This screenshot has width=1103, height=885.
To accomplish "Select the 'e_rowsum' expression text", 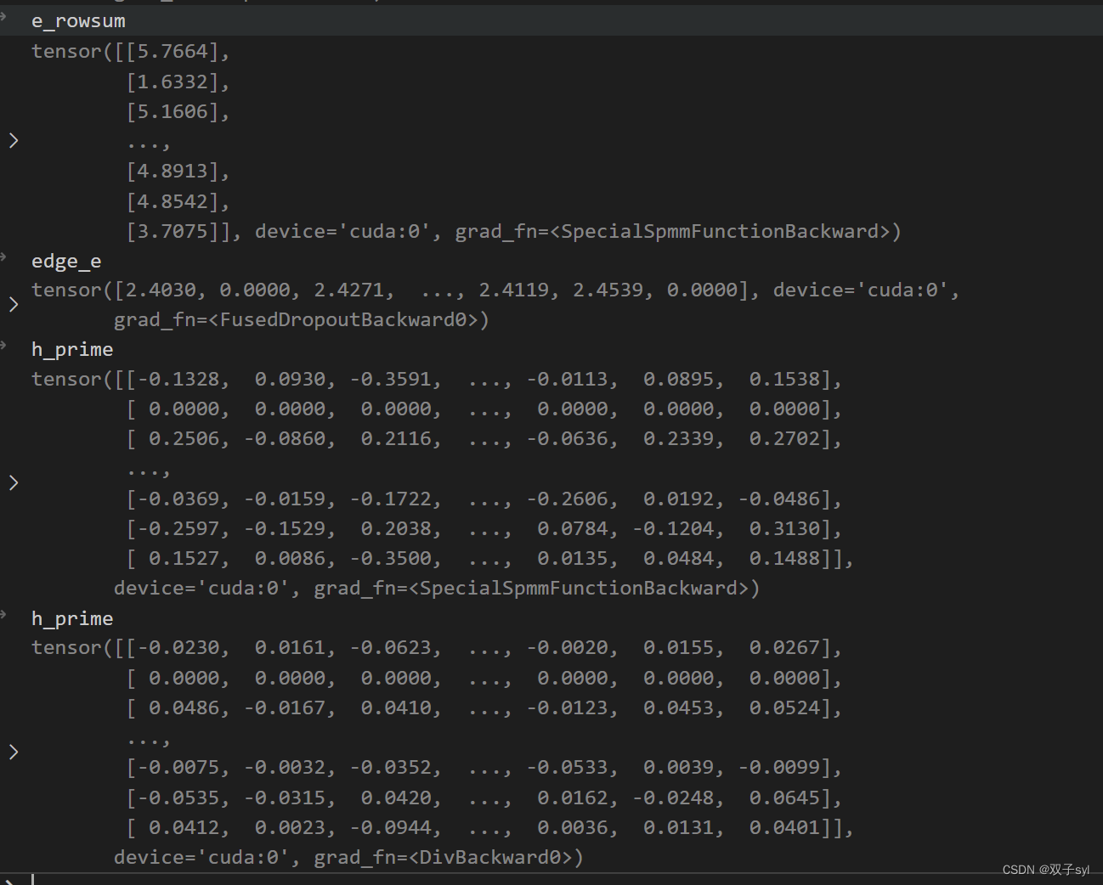I will (78, 21).
